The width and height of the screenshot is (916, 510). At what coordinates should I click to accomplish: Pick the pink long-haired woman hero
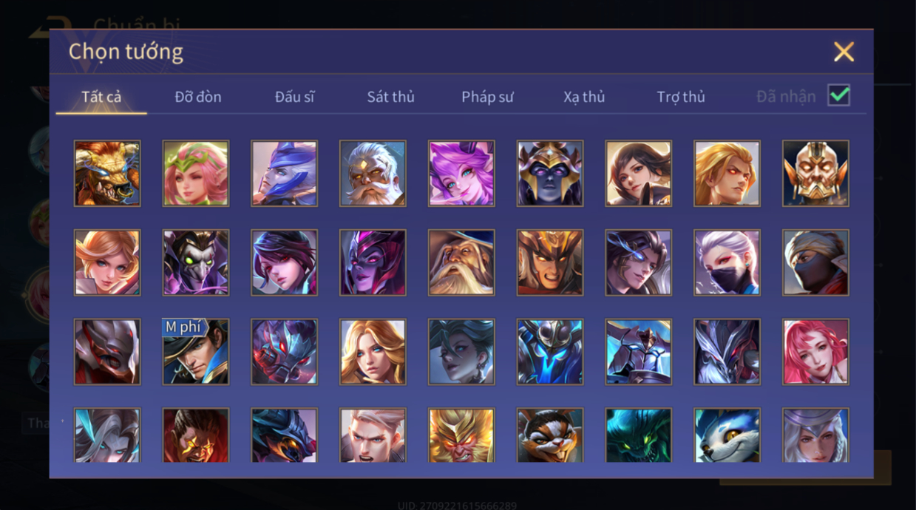815,352
